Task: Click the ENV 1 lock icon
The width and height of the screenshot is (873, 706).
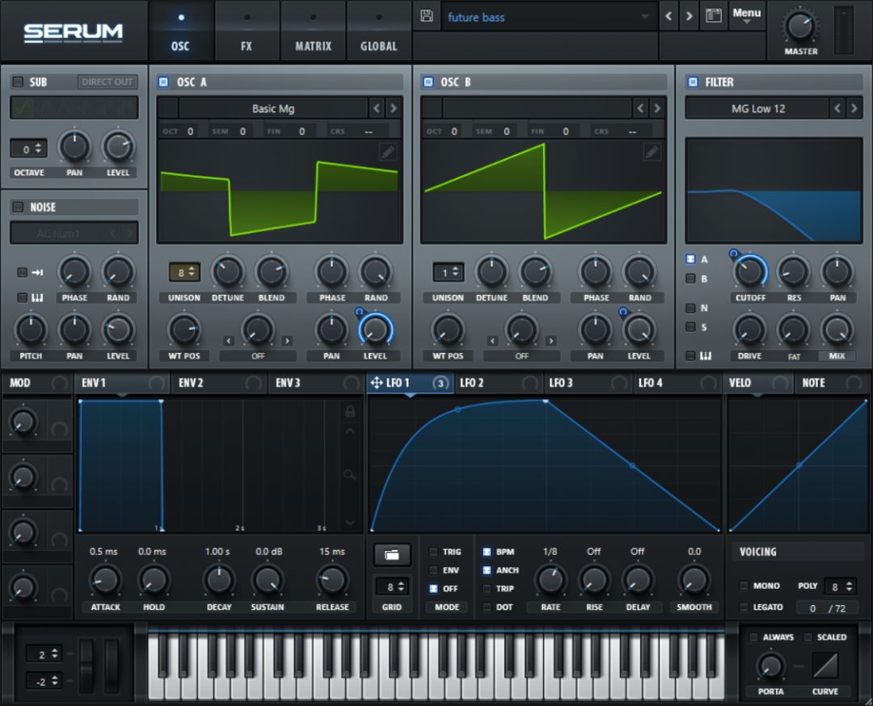Action: click(x=350, y=412)
